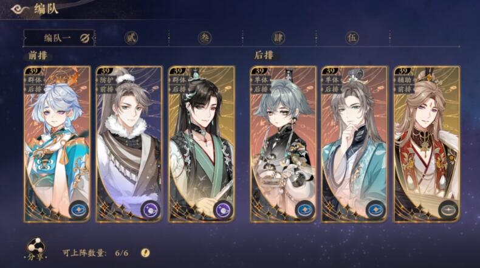Screen dimensions: 480x268
Task: Switch to team tab 叁
Action: pyautogui.click(x=205, y=38)
